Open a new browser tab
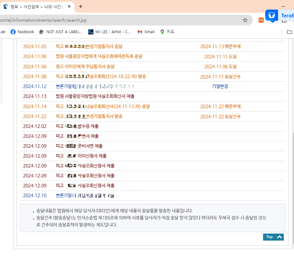The height and width of the screenshot is (261, 294). point(80,6)
